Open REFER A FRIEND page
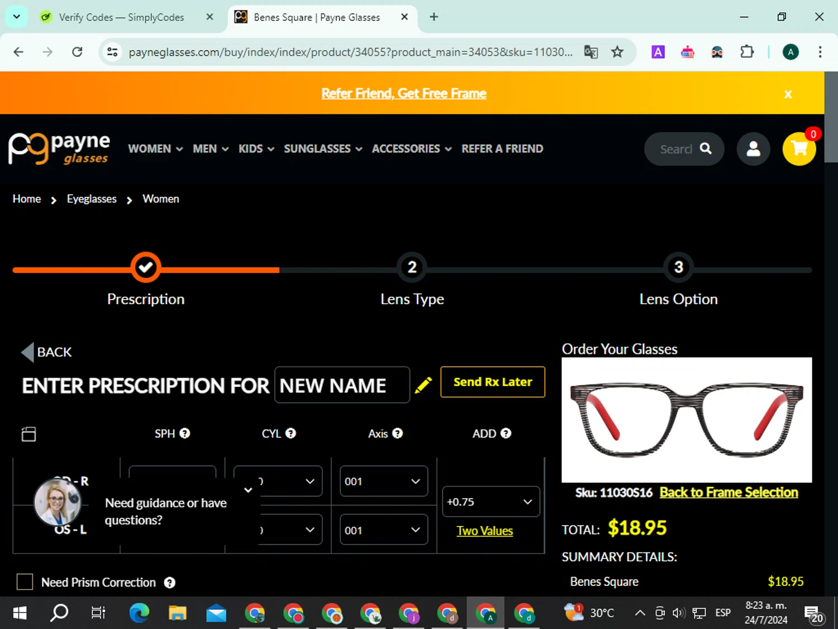 pyautogui.click(x=502, y=149)
